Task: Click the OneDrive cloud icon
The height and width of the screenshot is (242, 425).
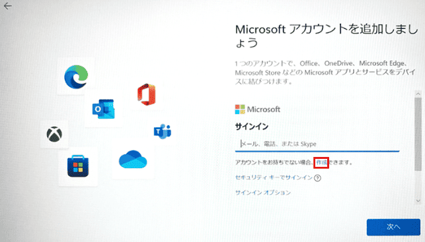Action: click(x=133, y=160)
